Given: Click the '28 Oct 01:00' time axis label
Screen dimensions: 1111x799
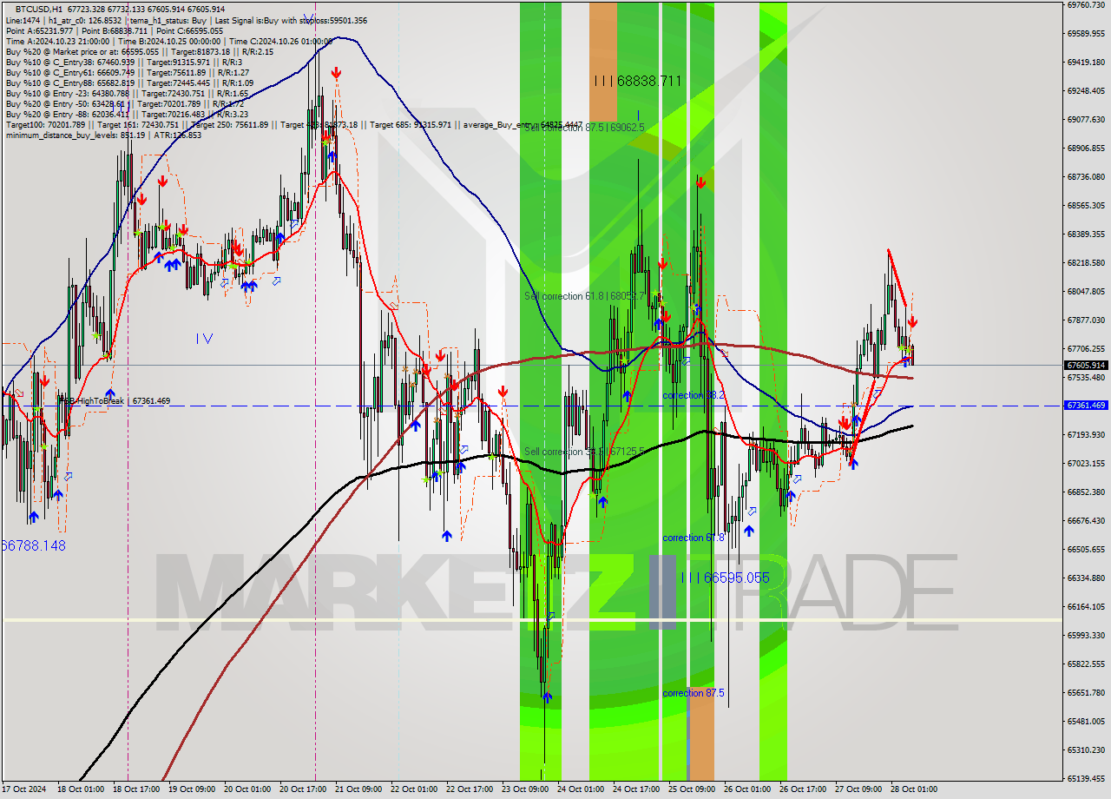Looking at the screenshot, I should click(x=914, y=789).
